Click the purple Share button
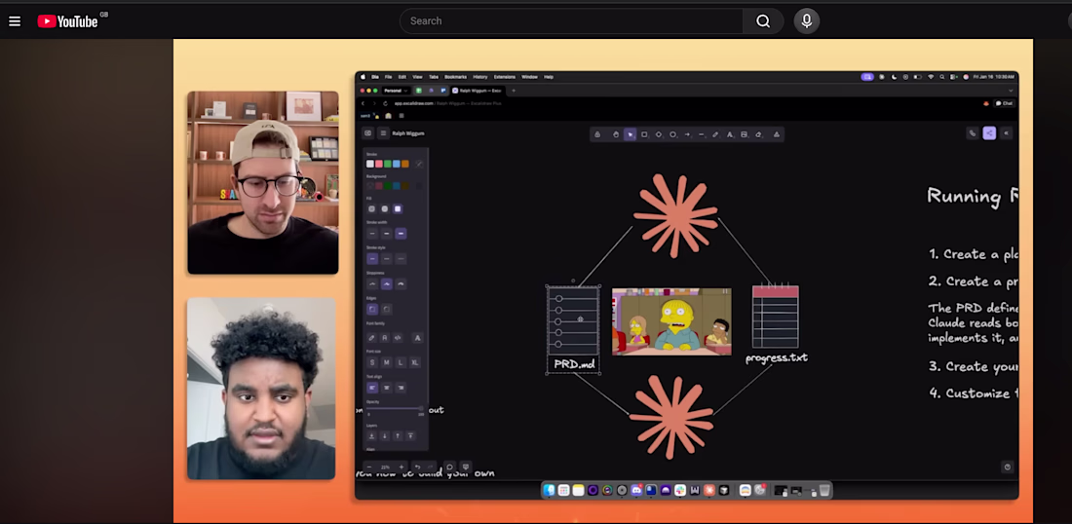Viewport: 1072px width, 524px height. click(989, 133)
